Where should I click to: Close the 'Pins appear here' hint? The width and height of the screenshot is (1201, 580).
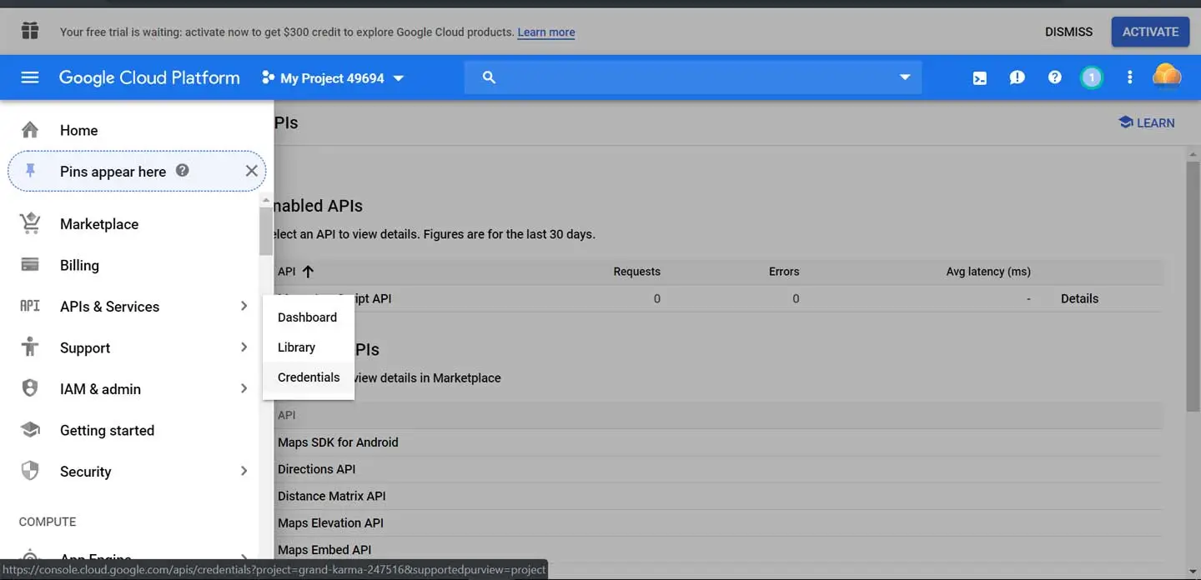tap(251, 171)
